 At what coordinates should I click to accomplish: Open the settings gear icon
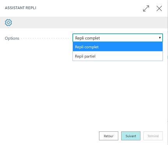(8, 23)
